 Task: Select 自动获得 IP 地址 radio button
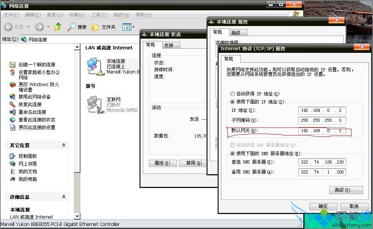[232, 94]
